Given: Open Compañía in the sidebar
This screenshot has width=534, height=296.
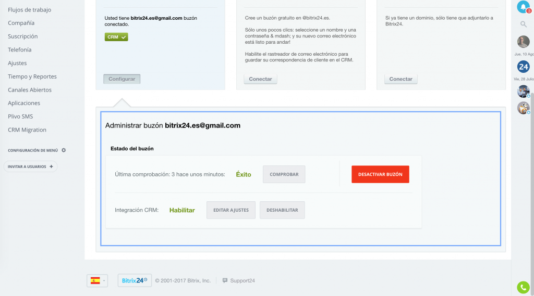Looking at the screenshot, I should pos(21,23).
